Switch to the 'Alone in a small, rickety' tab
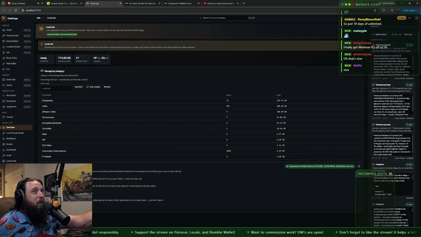421x237 pixels. pyautogui.click(x=221, y=3)
